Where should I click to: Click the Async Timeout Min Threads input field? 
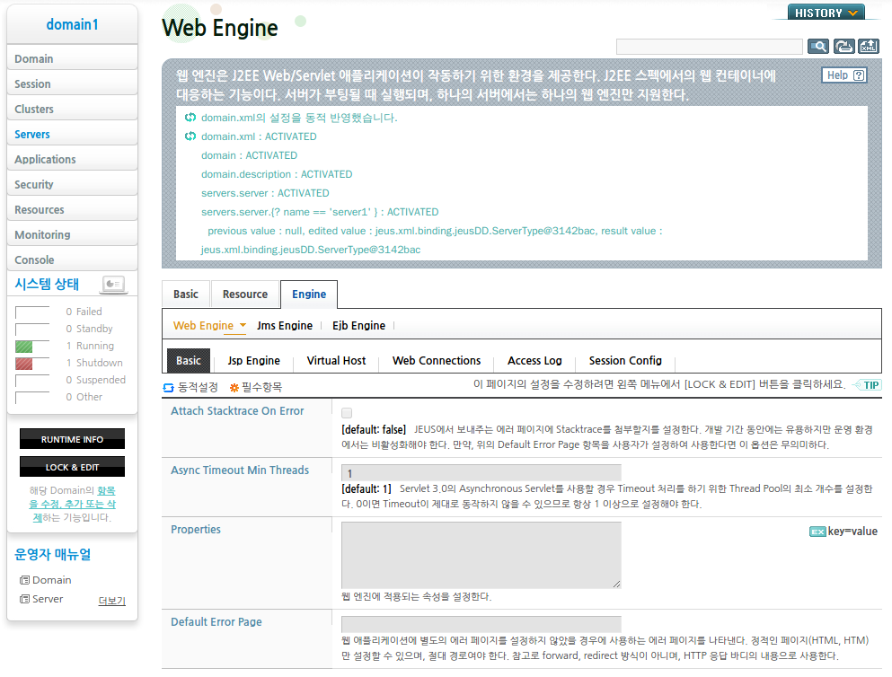coord(481,473)
